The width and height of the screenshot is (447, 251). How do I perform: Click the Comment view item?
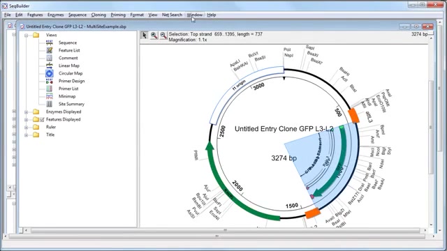click(x=68, y=58)
